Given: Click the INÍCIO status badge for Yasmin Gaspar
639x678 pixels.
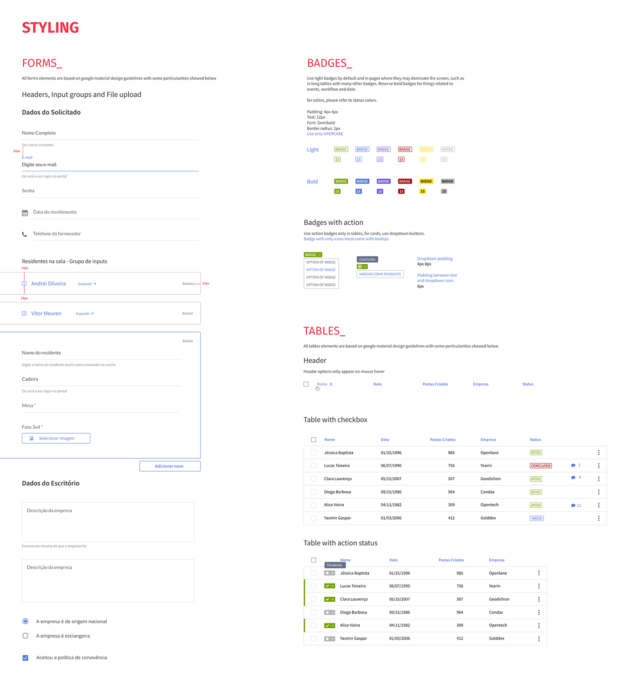Looking at the screenshot, I should tap(537, 518).
